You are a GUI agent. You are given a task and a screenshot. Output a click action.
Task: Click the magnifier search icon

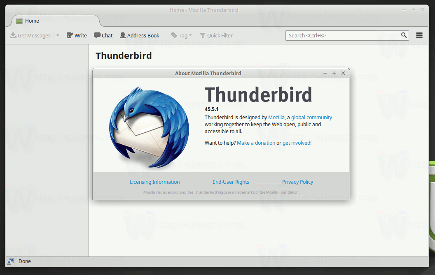tap(404, 35)
